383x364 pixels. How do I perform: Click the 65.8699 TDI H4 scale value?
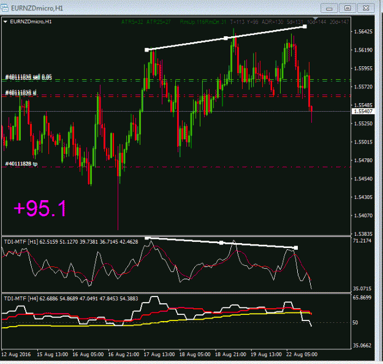click(362, 298)
